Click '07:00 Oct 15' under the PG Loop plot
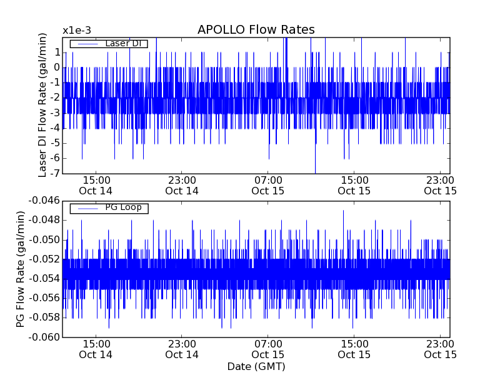This screenshot has width=500, height=375. (268, 349)
